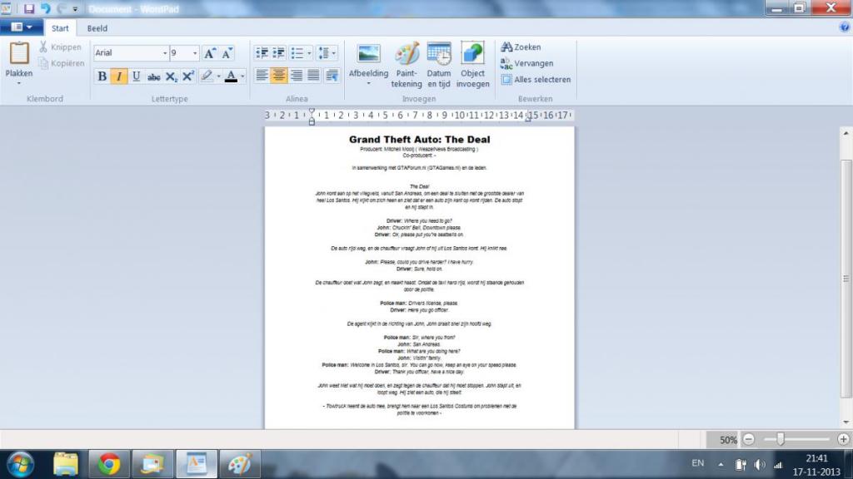Toggle subscript formatting
853x479 pixels.
click(x=171, y=77)
